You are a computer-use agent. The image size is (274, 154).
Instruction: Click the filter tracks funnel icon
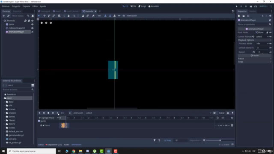coord(155,140)
